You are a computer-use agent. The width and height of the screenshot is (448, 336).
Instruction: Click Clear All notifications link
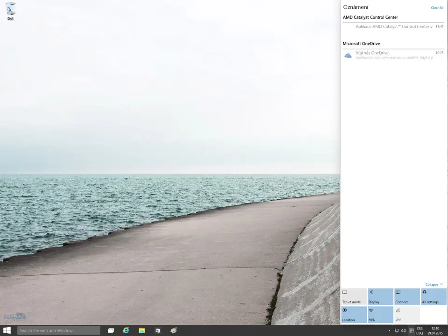click(x=437, y=7)
